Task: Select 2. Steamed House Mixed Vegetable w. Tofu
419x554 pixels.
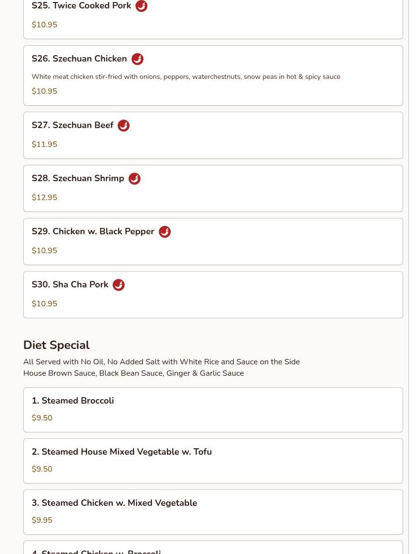Action: (213, 461)
